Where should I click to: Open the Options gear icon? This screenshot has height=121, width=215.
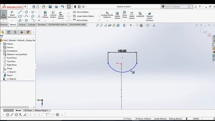[x=83, y=7]
